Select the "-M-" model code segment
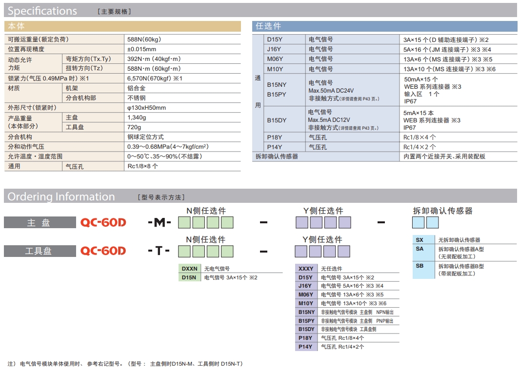The image size is (520, 372). click(159, 222)
